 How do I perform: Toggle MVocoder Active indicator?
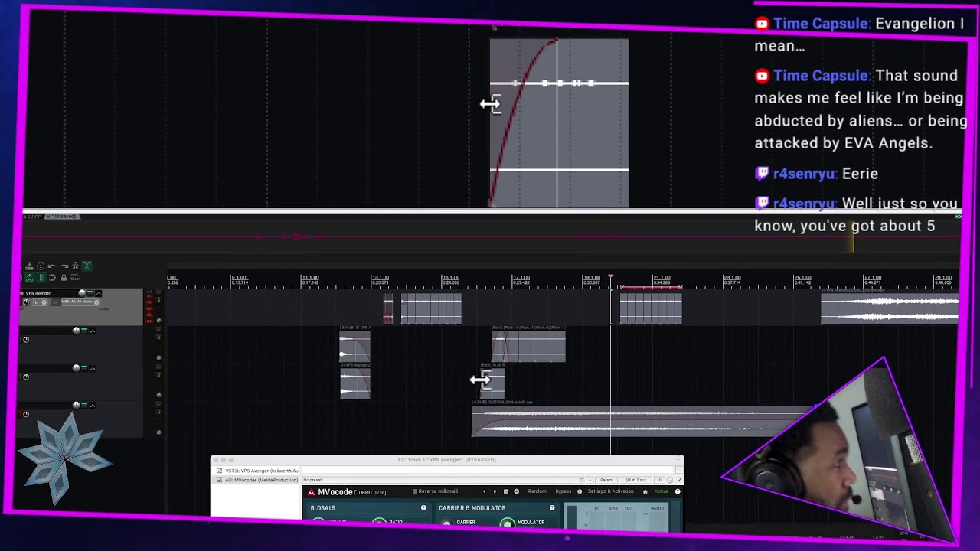pos(661,491)
